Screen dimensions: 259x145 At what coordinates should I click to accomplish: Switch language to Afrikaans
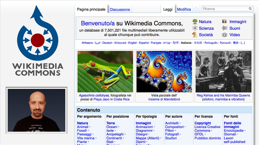click(x=87, y=43)
